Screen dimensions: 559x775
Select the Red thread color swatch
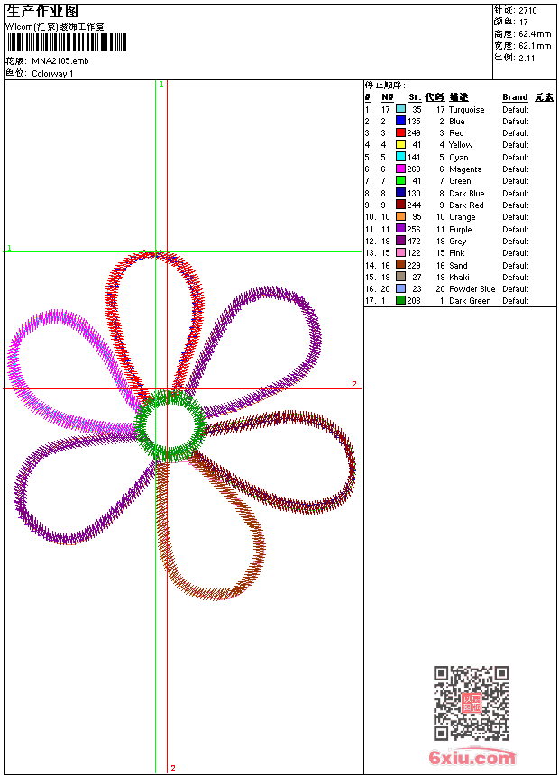pos(400,133)
